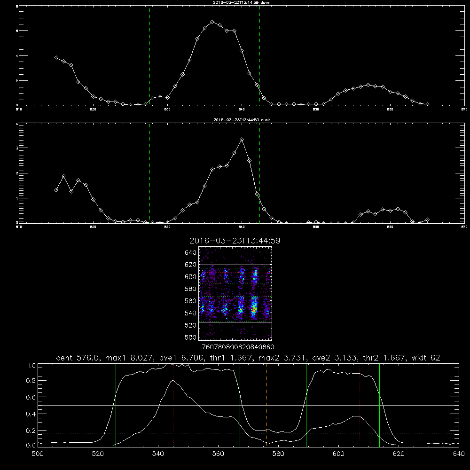Click the '870' x-axis label under the dawn plot
Viewport: 470px width, 470px height.
[464, 110]
